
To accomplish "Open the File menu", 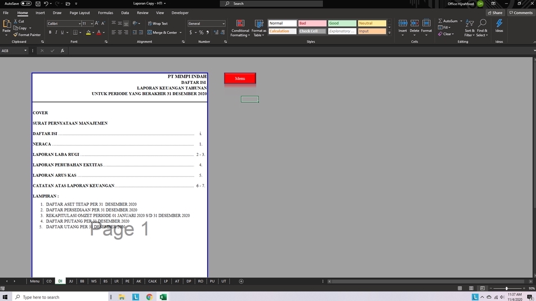I will (x=6, y=12).
